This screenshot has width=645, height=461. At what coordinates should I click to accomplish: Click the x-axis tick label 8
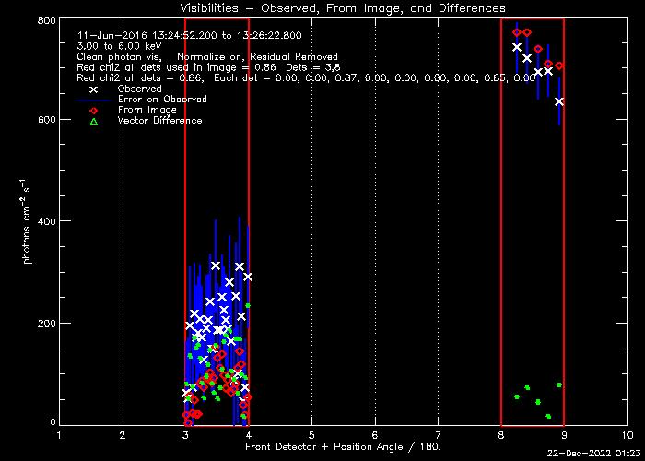[x=501, y=435]
